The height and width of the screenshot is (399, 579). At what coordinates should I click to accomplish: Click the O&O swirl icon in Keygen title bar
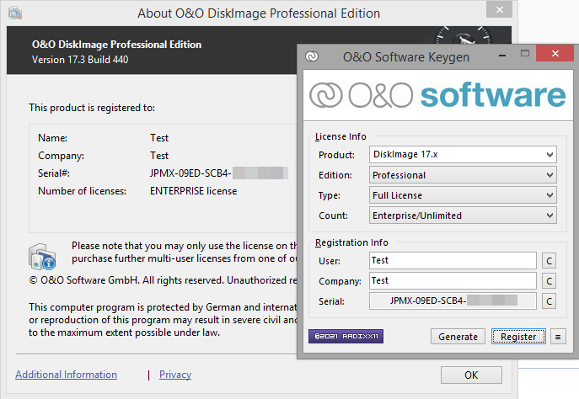tap(312, 56)
